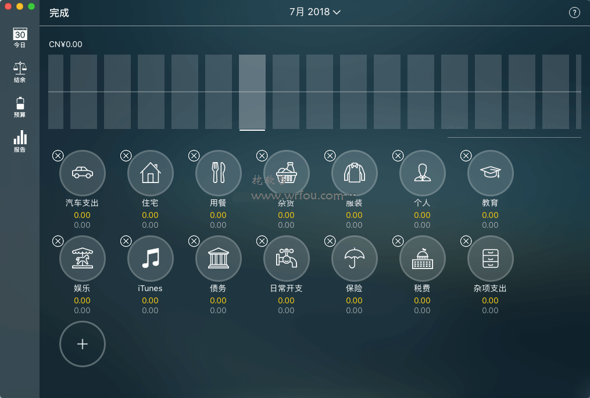The width and height of the screenshot is (590, 398).
Task: Open the 债务 bank building category
Action: (218, 259)
